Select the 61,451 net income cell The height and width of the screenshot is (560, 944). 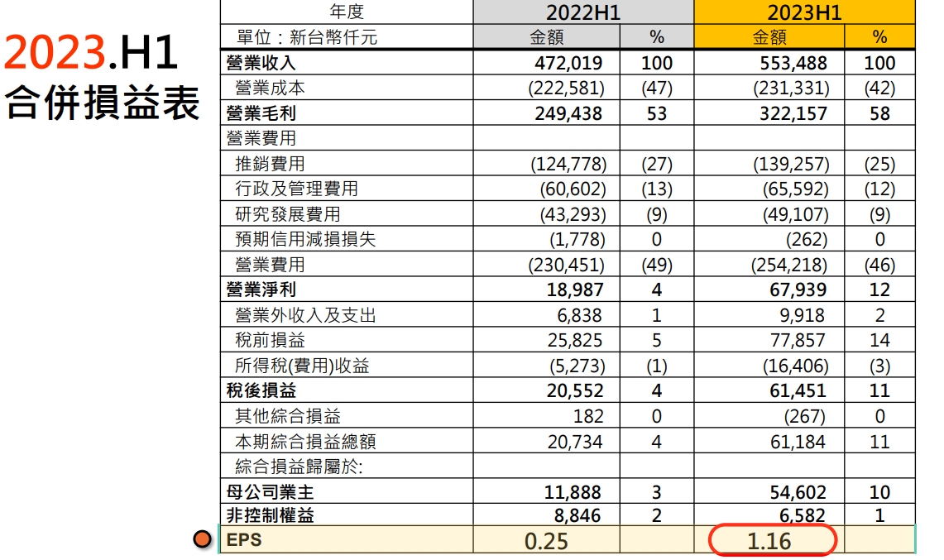coord(798,390)
